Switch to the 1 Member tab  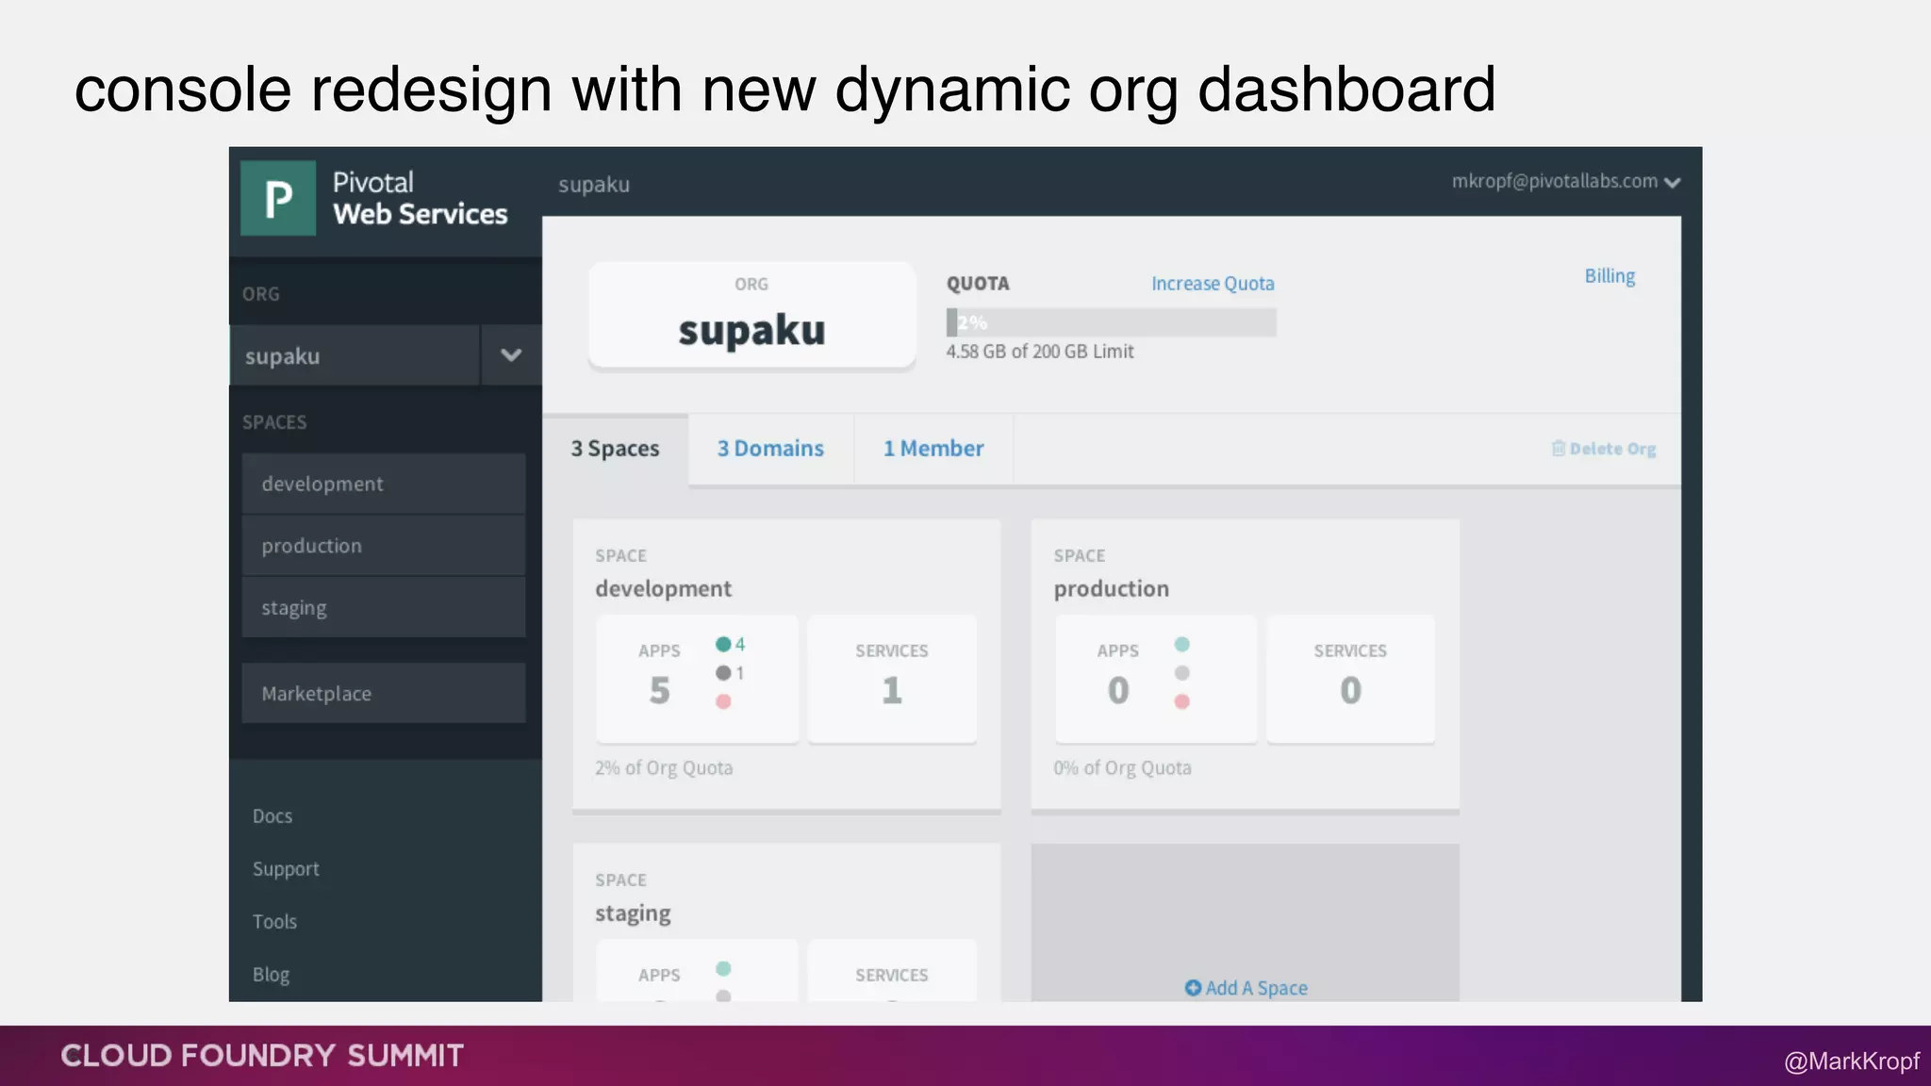coord(933,449)
